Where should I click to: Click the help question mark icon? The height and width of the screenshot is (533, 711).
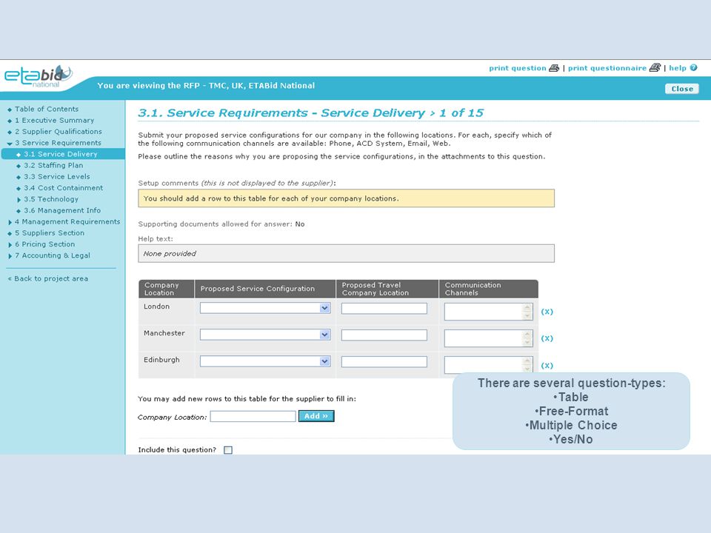point(693,68)
